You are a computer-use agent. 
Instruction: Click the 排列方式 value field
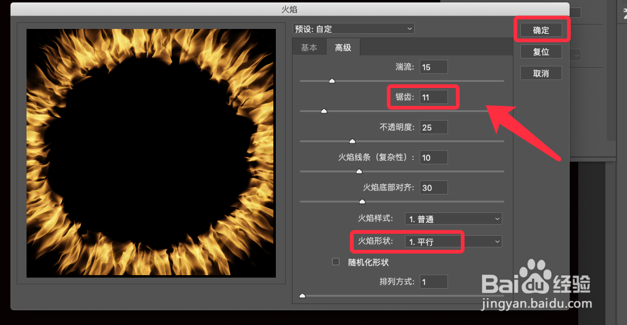(433, 281)
